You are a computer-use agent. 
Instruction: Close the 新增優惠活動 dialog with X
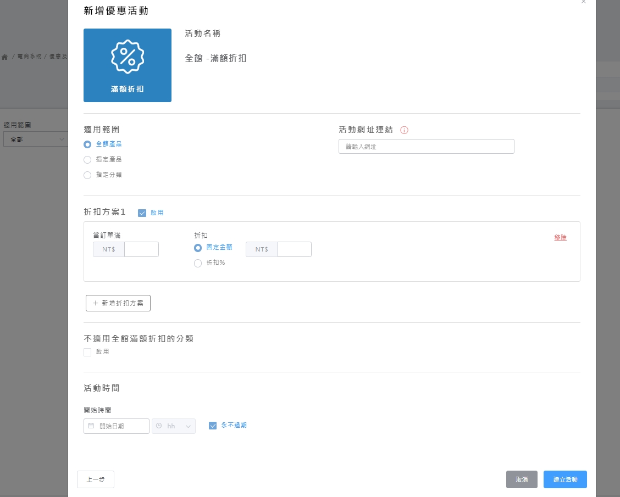(583, 2)
